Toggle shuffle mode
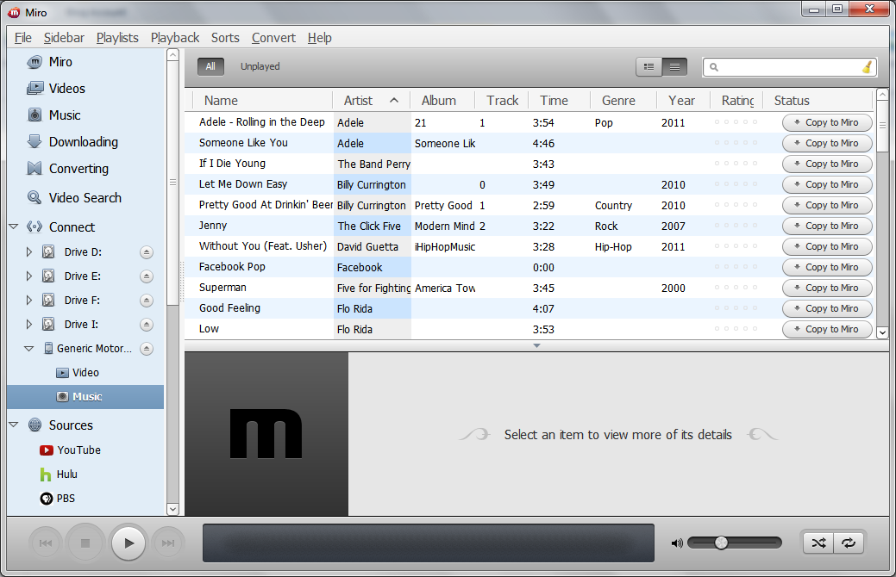This screenshot has width=896, height=577. pos(818,543)
